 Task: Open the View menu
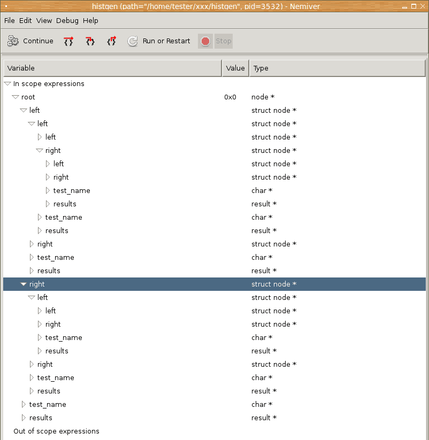44,21
